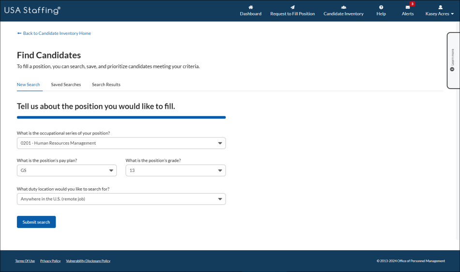This screenshot has width=460, height=272.
Task: Select the New Search tab
Action: (29, 84)
